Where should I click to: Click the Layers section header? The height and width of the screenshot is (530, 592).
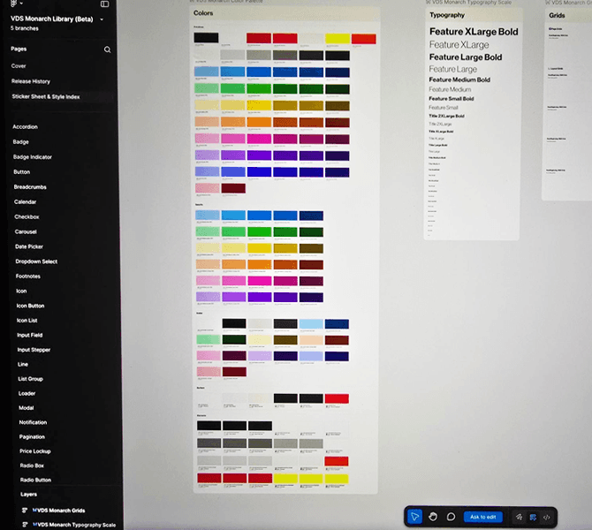(x=28, y=494)
